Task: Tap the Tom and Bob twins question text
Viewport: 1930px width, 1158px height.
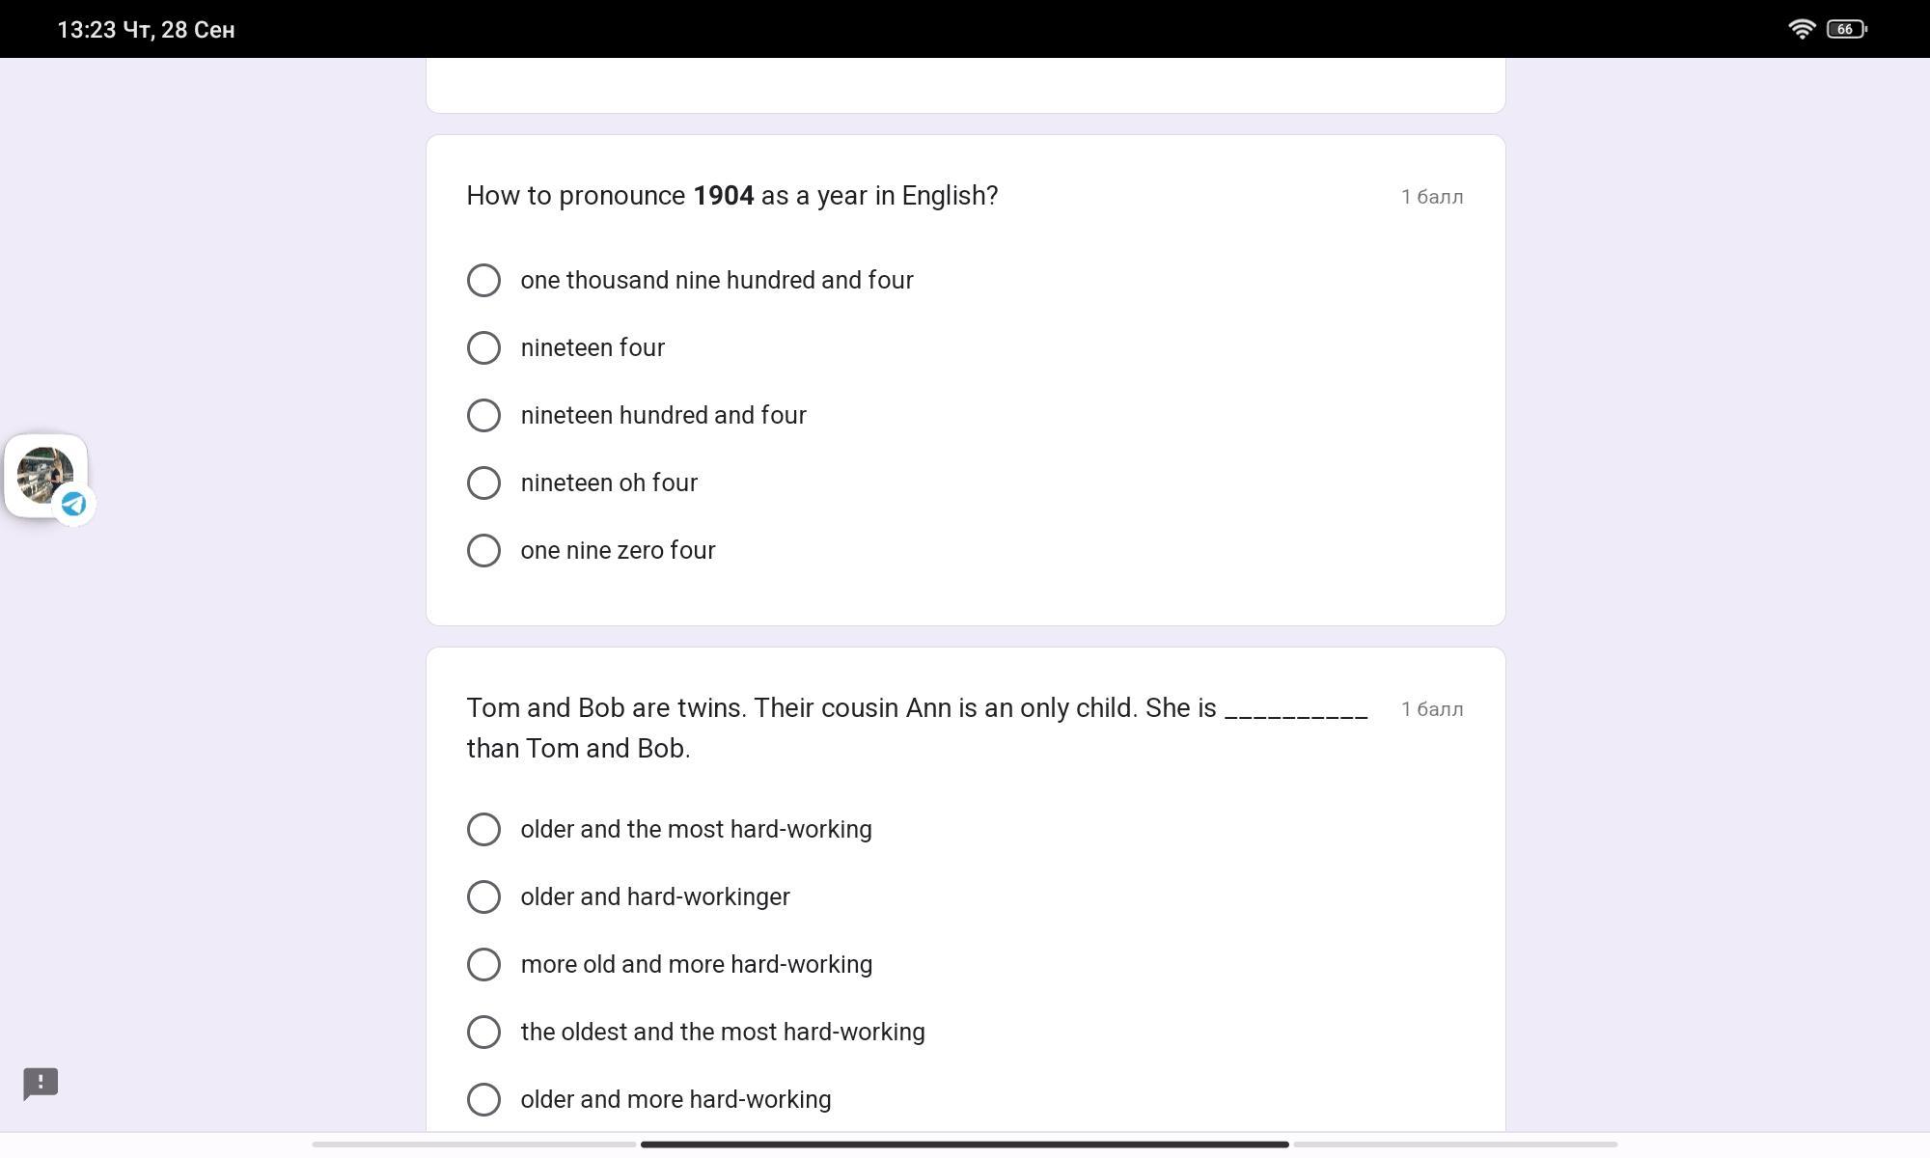Action: [x=917, y=728]
